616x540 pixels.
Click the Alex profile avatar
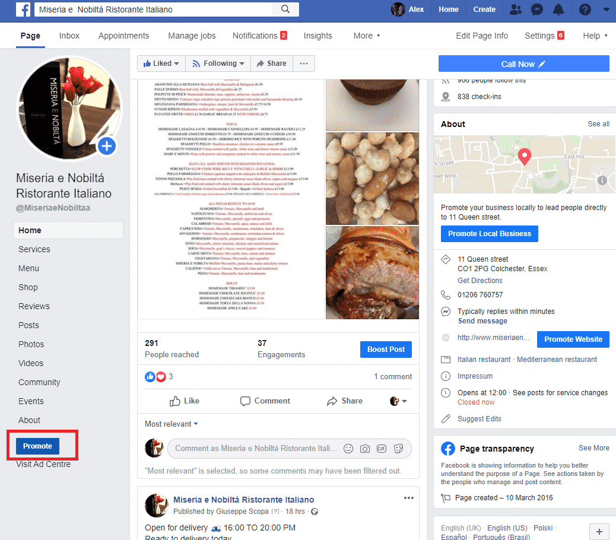click(398, 9)
